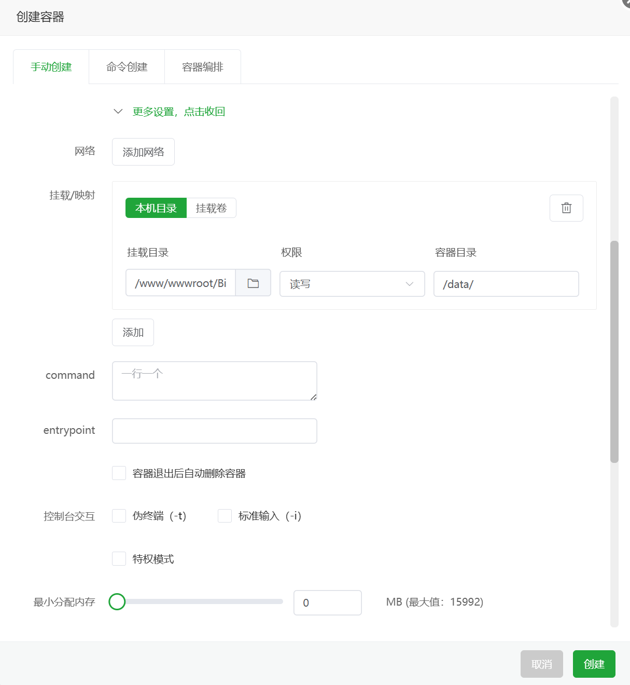
Task: Select the 本机目录 mount type
Action: click(156, 208)
